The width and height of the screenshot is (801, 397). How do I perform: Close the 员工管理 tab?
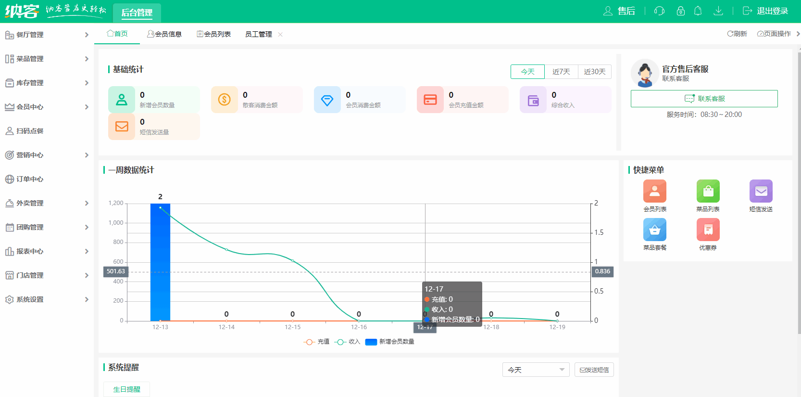click(280, 35)
